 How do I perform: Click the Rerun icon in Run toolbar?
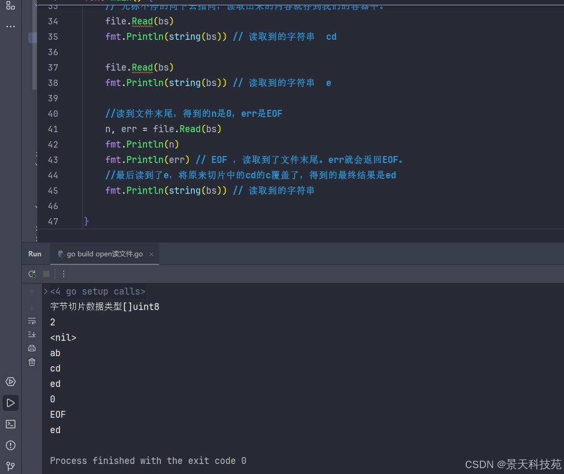pos(32,274)
